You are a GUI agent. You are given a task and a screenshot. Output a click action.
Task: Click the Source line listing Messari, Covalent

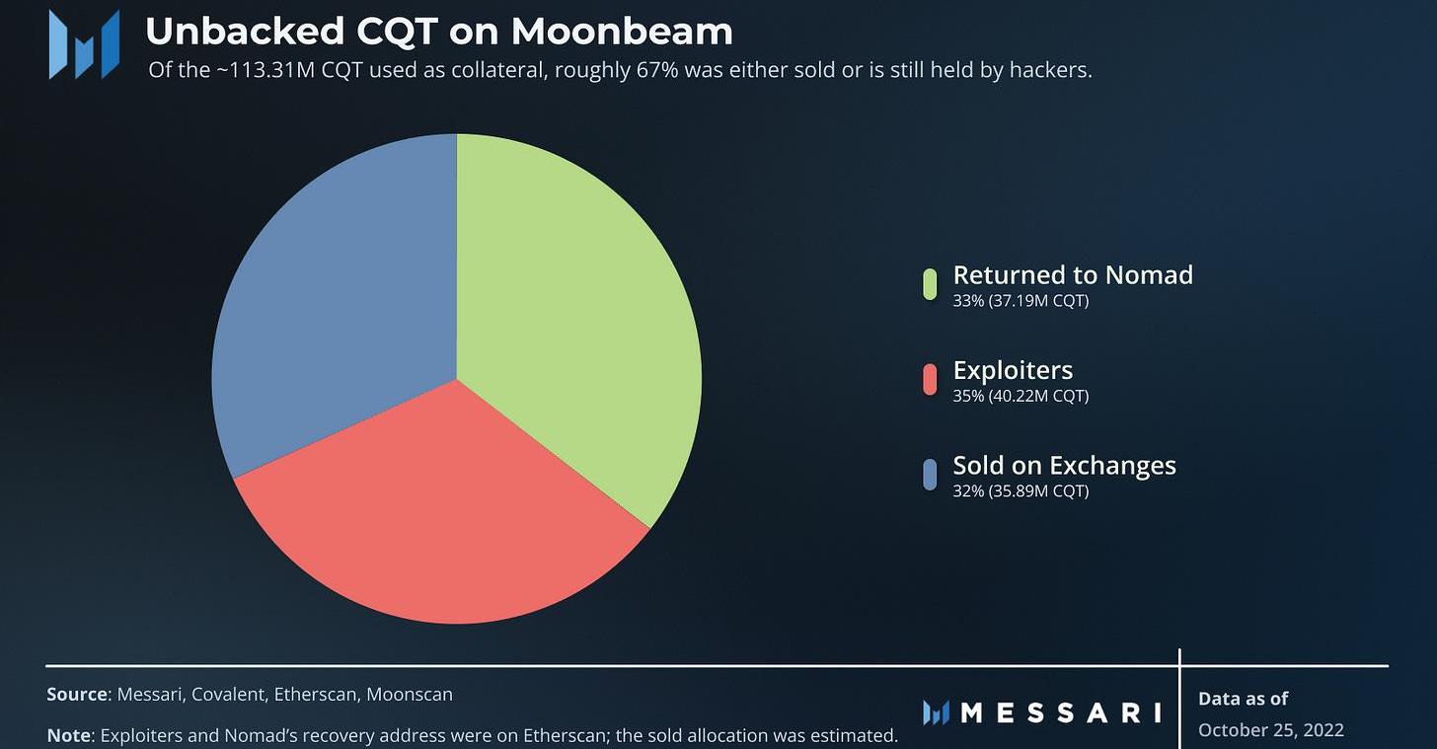(x=250, y=695)
